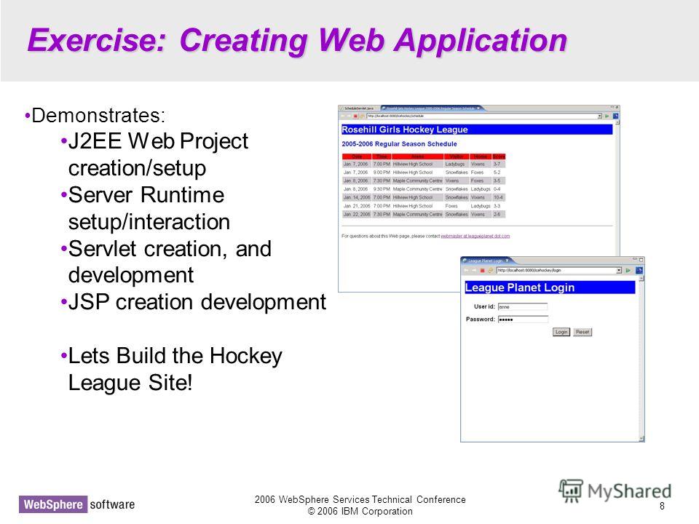Click the Arena column header
699x524 pixels.
418,156
